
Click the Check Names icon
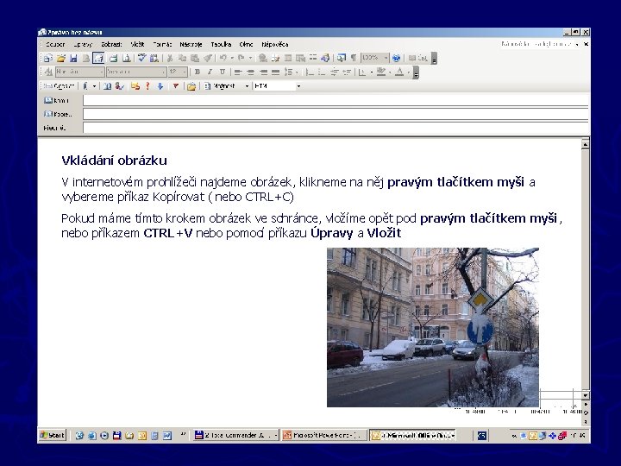[x=120, y=86]
